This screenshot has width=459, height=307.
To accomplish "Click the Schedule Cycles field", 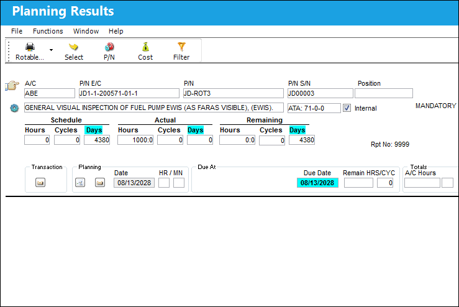I will (x=67, y=140).
